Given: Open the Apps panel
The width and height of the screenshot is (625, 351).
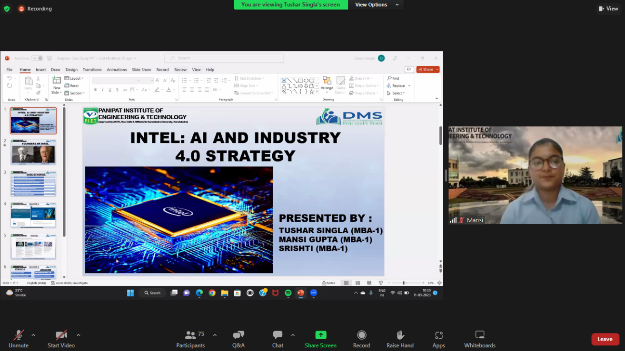Looking at the screenshot, I should (x=438, y=339).
